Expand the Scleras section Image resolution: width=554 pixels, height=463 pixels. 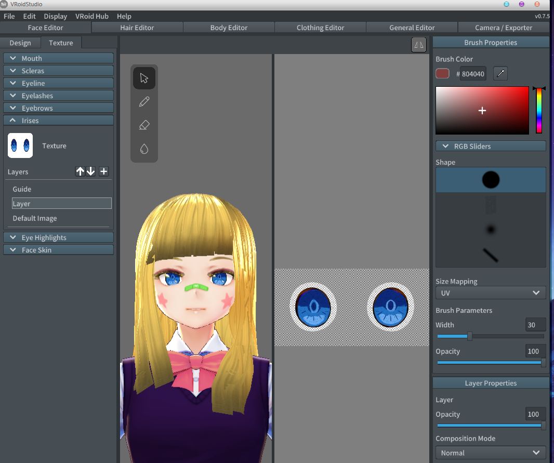[x=58, y=71]
